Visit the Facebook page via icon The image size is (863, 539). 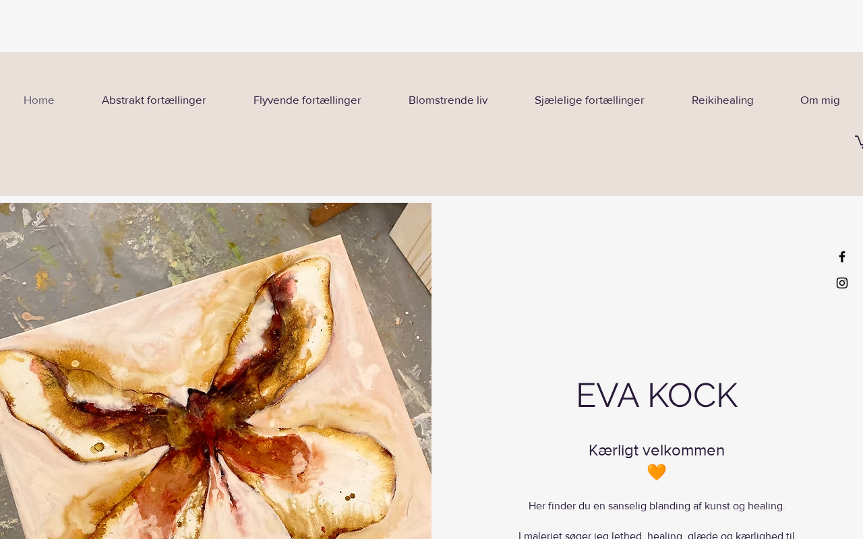[x=842, y=257]
